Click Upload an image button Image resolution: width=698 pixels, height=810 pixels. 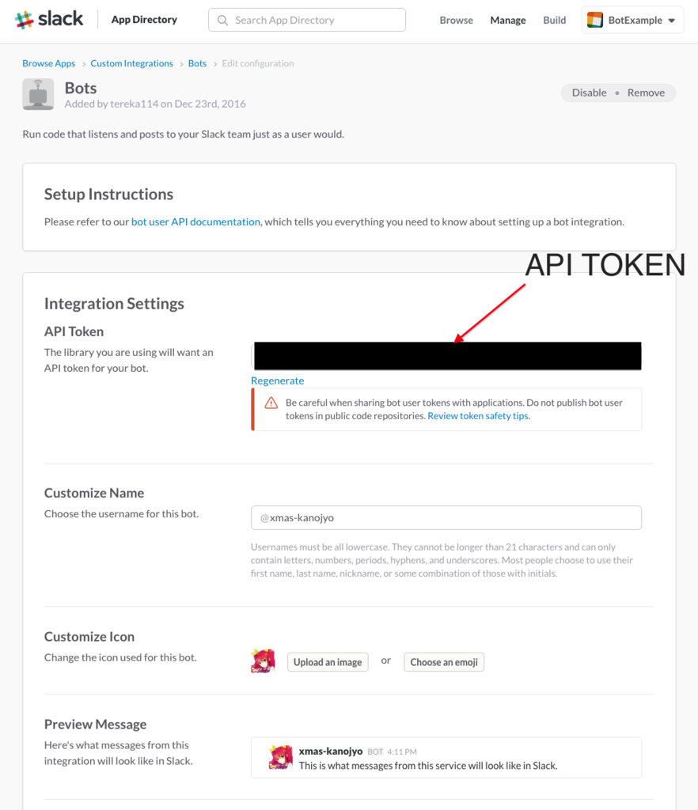point(328,662)
